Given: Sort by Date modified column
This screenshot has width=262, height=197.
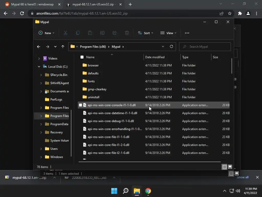Looking at the screenshot, I should (155, 57).
